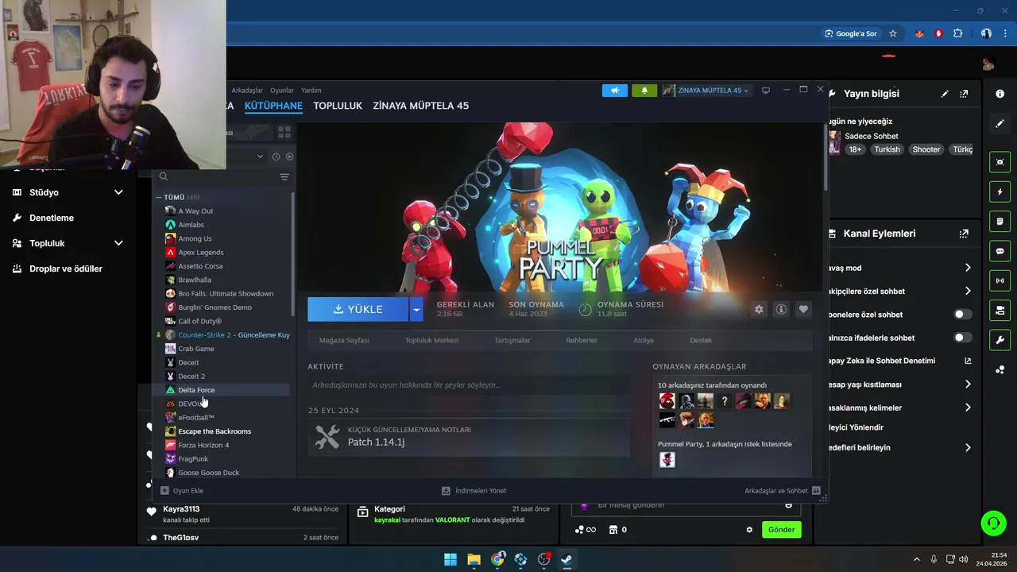Click the chat bubble sidebar icon
1017x572 pixels.
tap(1000, 251)
